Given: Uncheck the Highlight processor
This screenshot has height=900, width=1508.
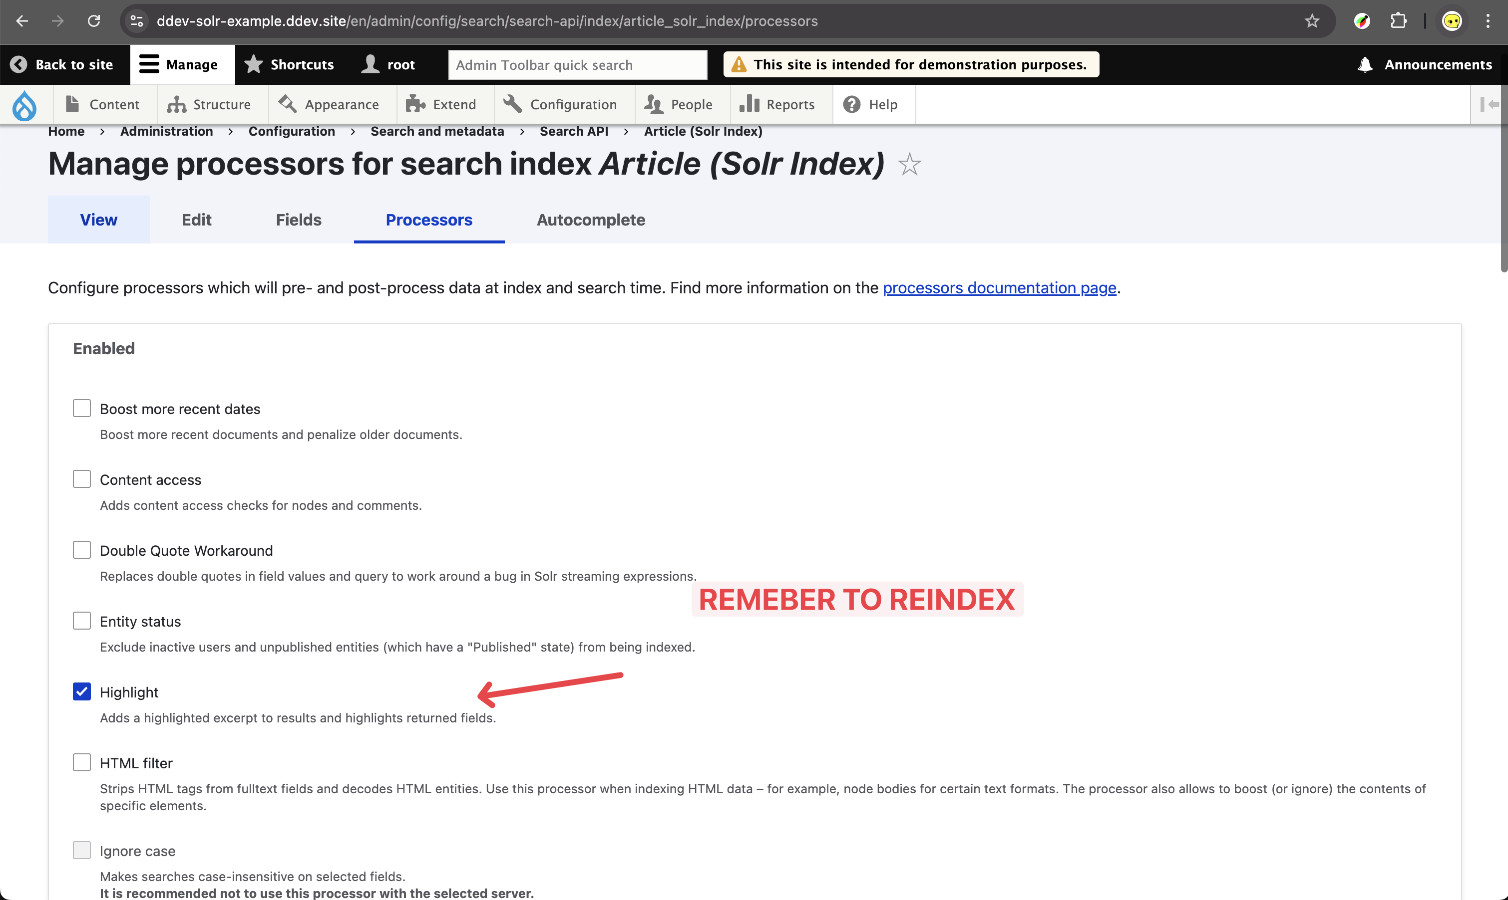Looking at the screenshot, I should (x=82, y=691).
